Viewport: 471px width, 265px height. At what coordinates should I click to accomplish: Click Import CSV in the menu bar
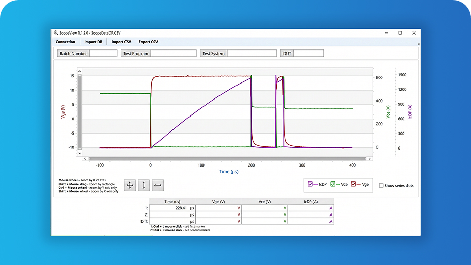(x=121, y=42)
